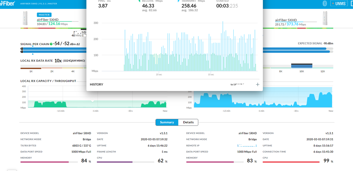Viewport: 353px width, 171px height.
Task: Click the chain 0 signal indicator icon
Action: coord(22,48)
